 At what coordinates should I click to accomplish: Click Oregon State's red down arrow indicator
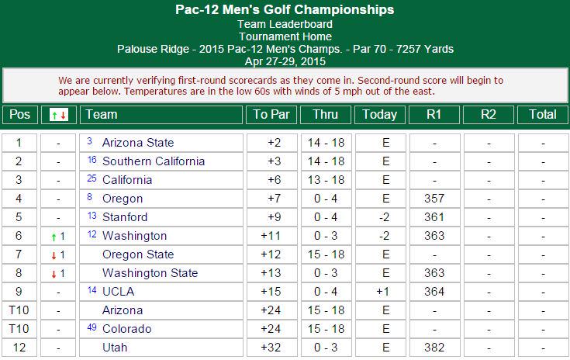tap(54, 255)
